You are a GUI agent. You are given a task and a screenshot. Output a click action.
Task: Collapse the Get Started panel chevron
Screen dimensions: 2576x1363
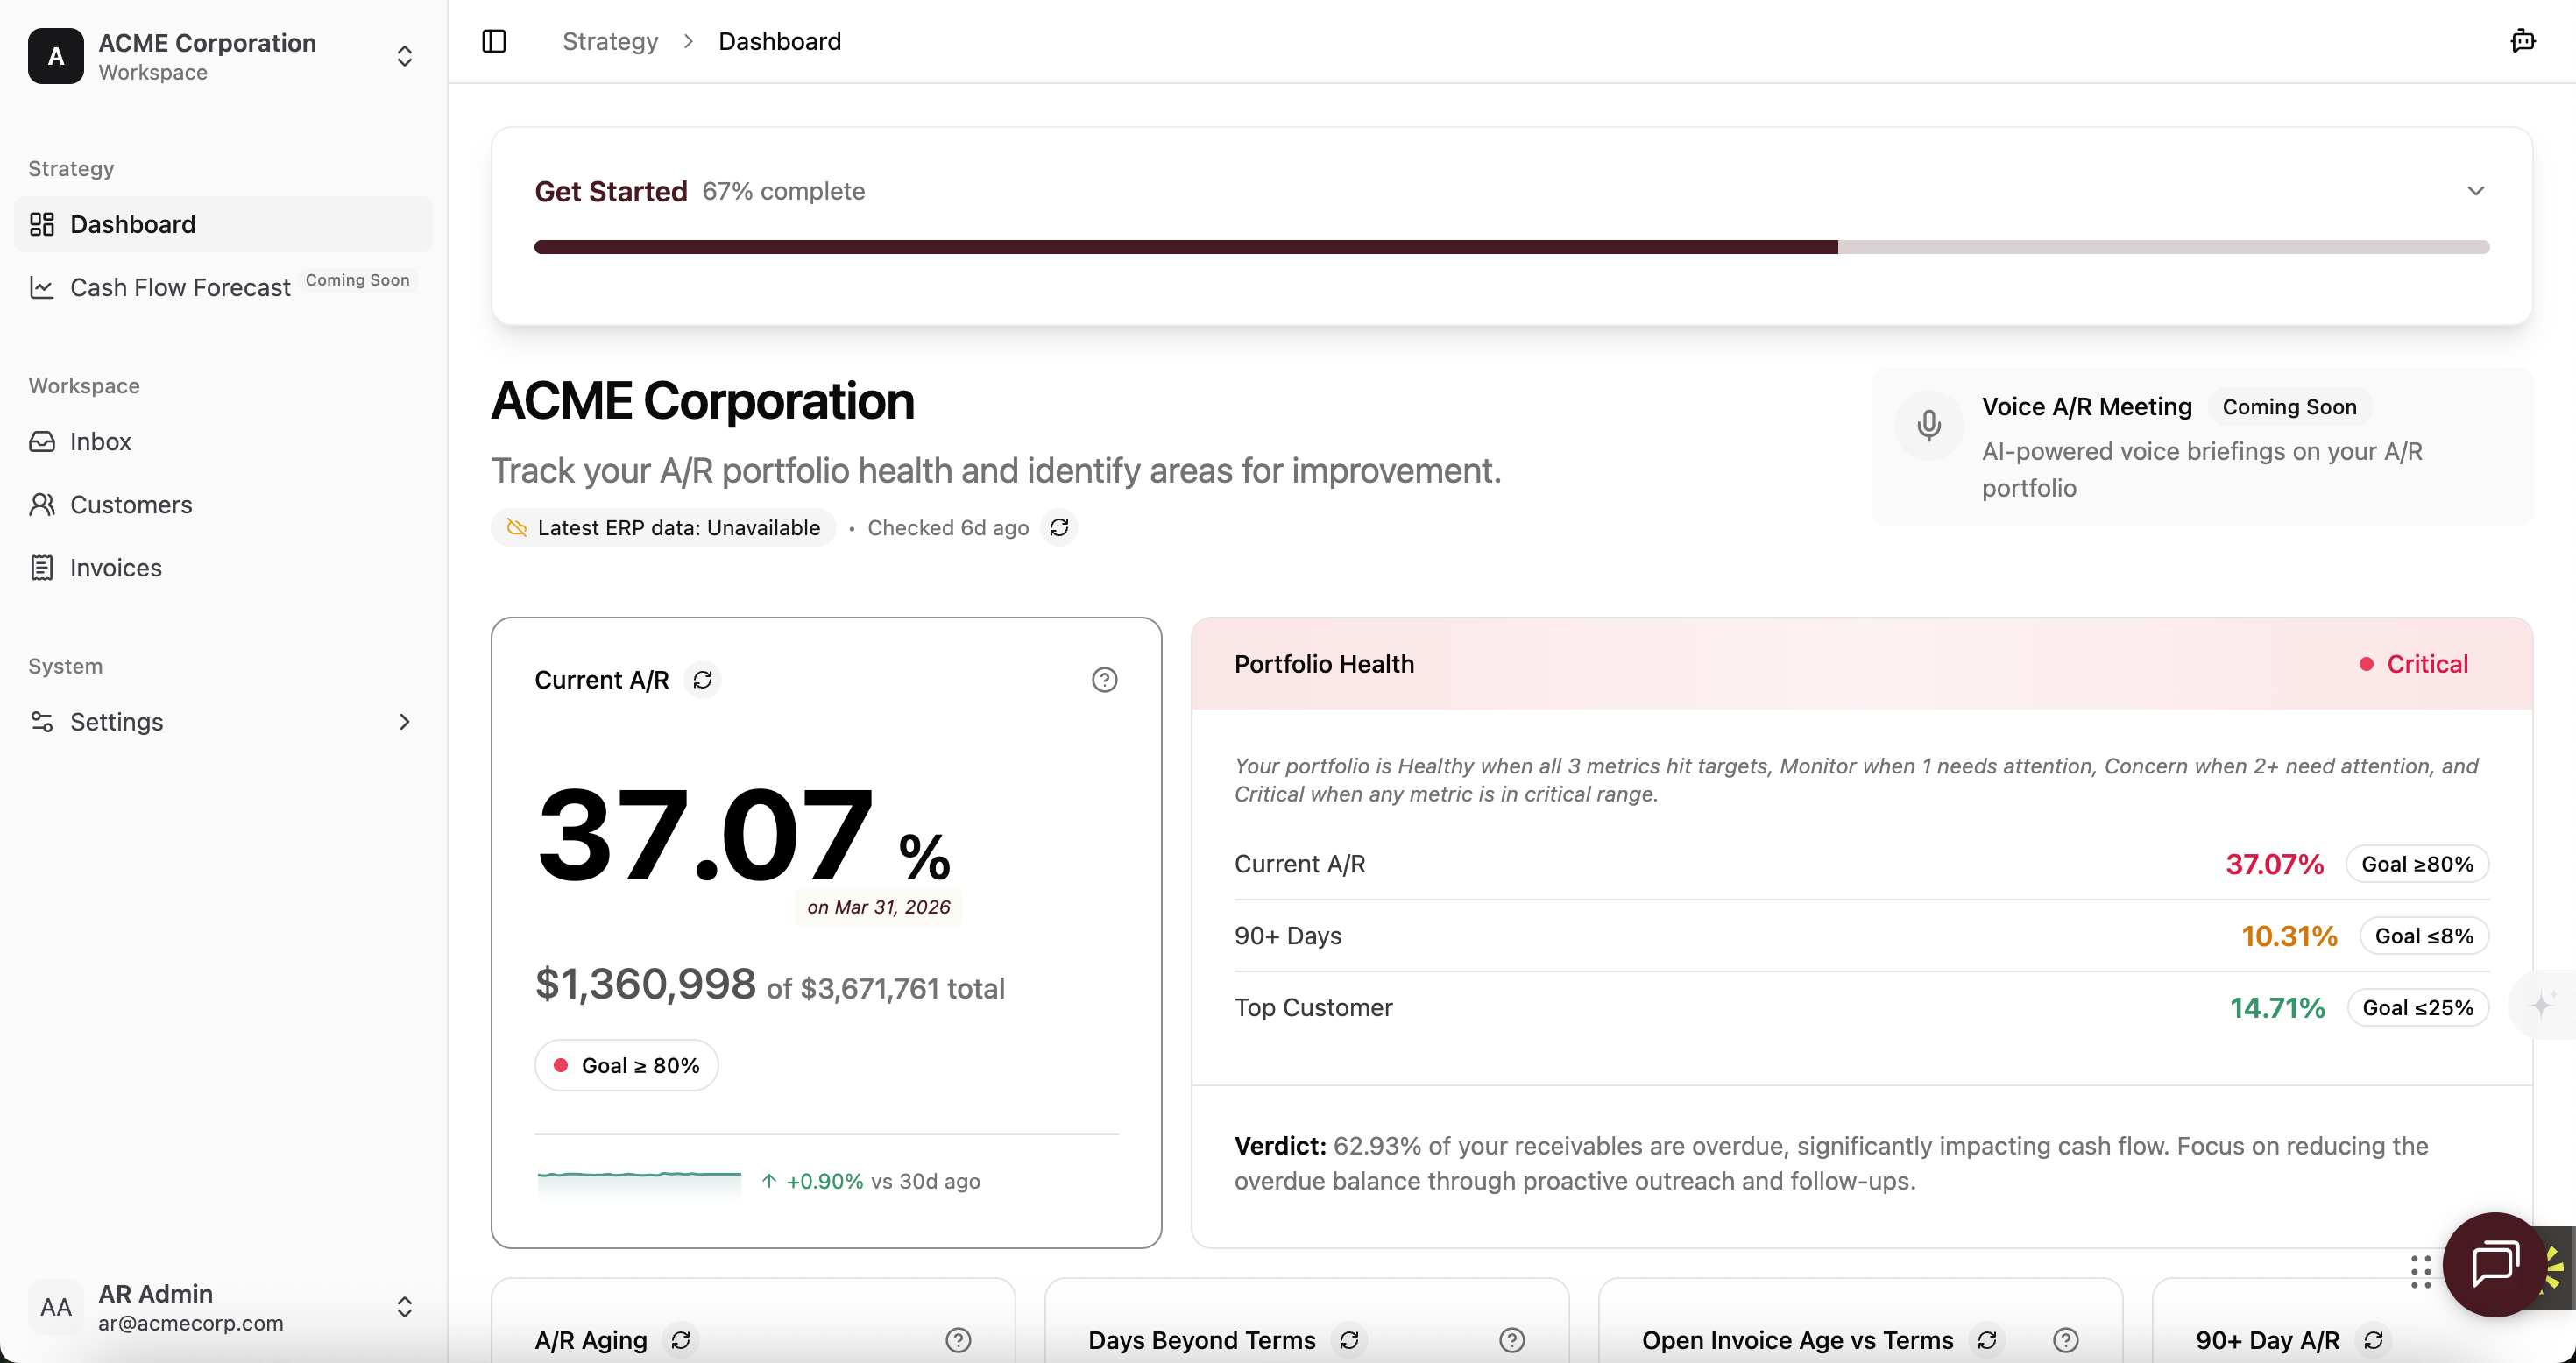click(x=2475, y=191)
